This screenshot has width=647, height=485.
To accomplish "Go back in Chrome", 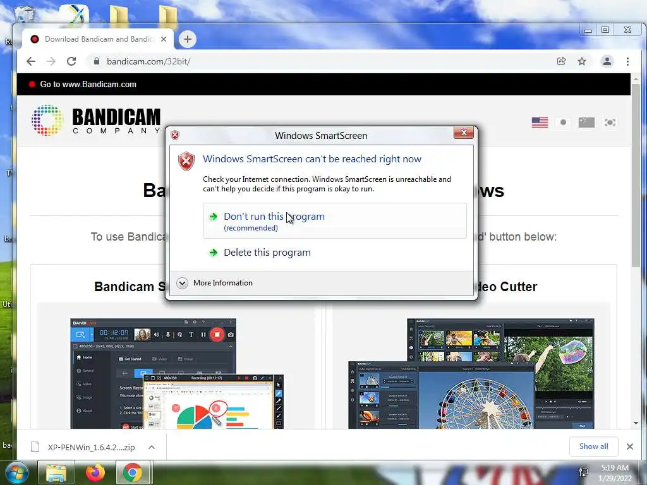I will (x=31, y=61).
